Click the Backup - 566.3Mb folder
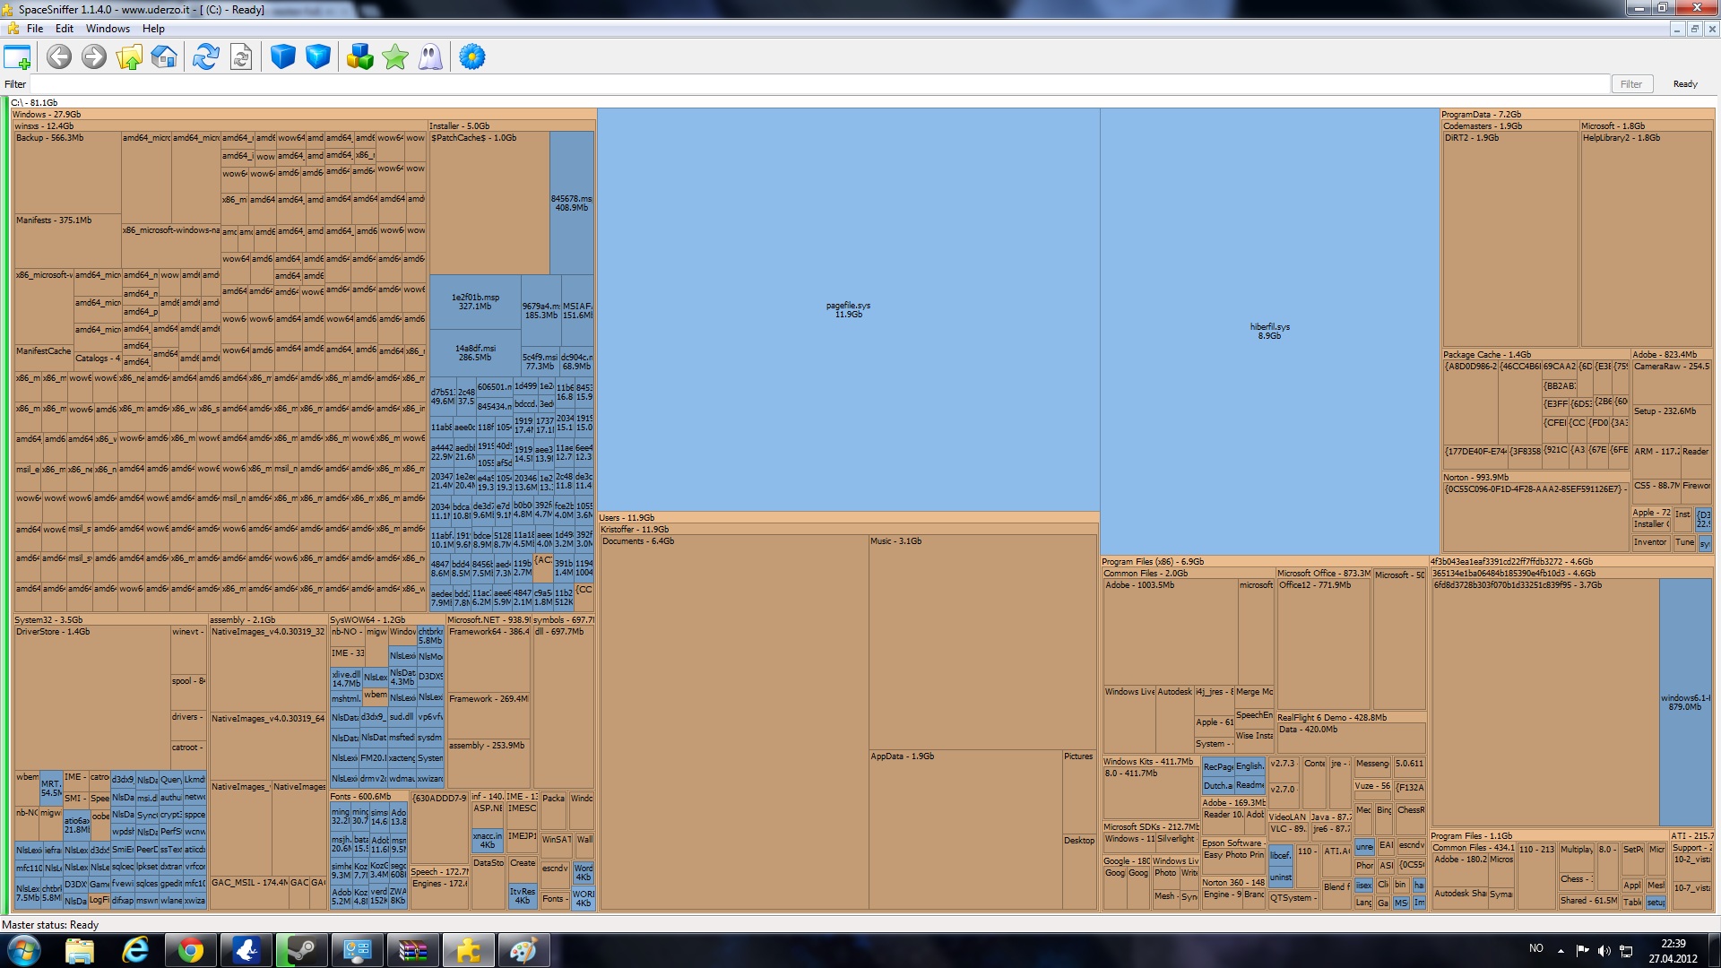The width and height of the screenshot is (1721, 968). pos(67,172)
